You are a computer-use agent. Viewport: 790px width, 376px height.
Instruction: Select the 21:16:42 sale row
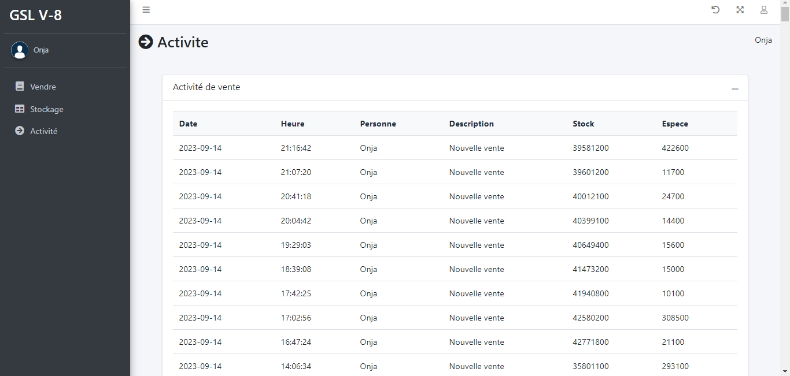click(455, 148)
